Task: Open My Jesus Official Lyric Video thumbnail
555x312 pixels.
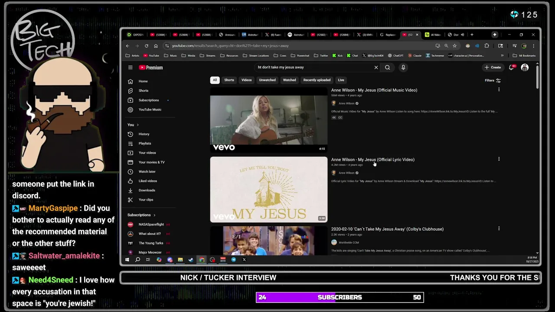Action: 269,189
